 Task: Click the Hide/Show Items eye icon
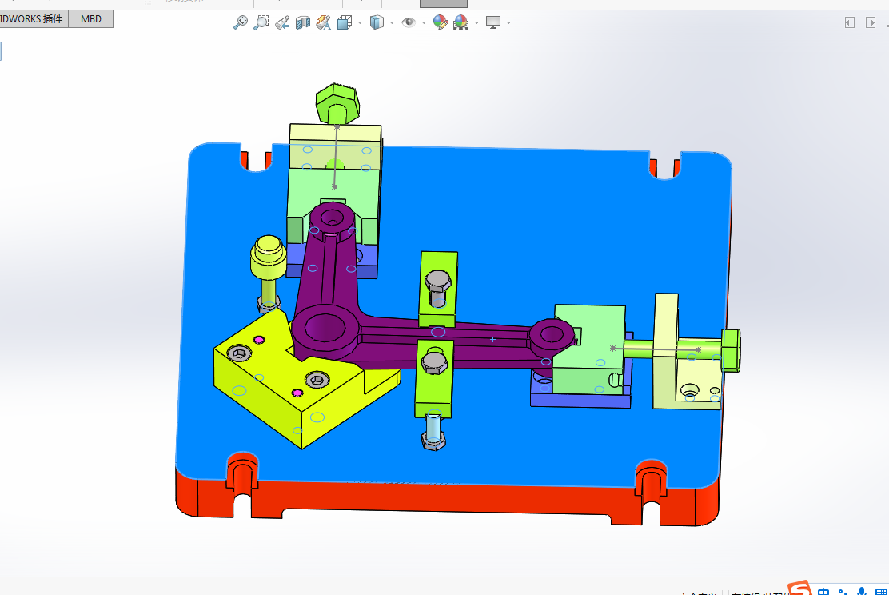(x=409, y=22)
